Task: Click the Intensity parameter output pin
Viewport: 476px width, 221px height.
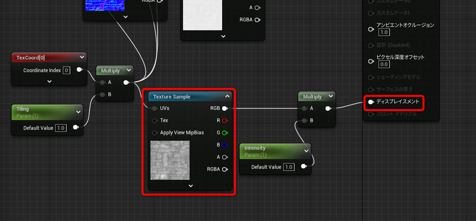Action: [304, 166]
